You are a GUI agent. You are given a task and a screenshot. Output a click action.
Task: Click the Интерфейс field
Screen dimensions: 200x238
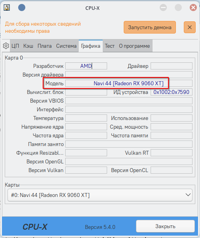coord(129,109)
